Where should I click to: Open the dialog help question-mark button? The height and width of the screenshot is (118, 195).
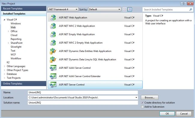183,4
